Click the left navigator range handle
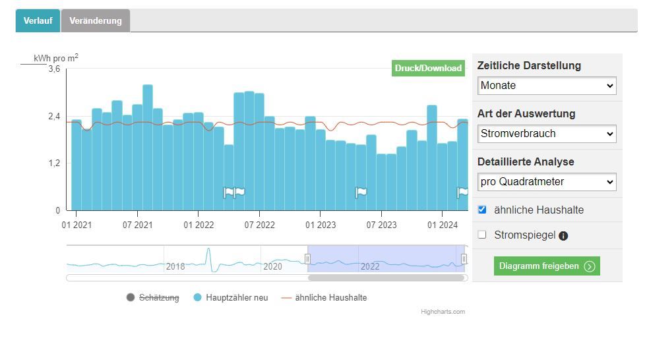 point(307,259)
